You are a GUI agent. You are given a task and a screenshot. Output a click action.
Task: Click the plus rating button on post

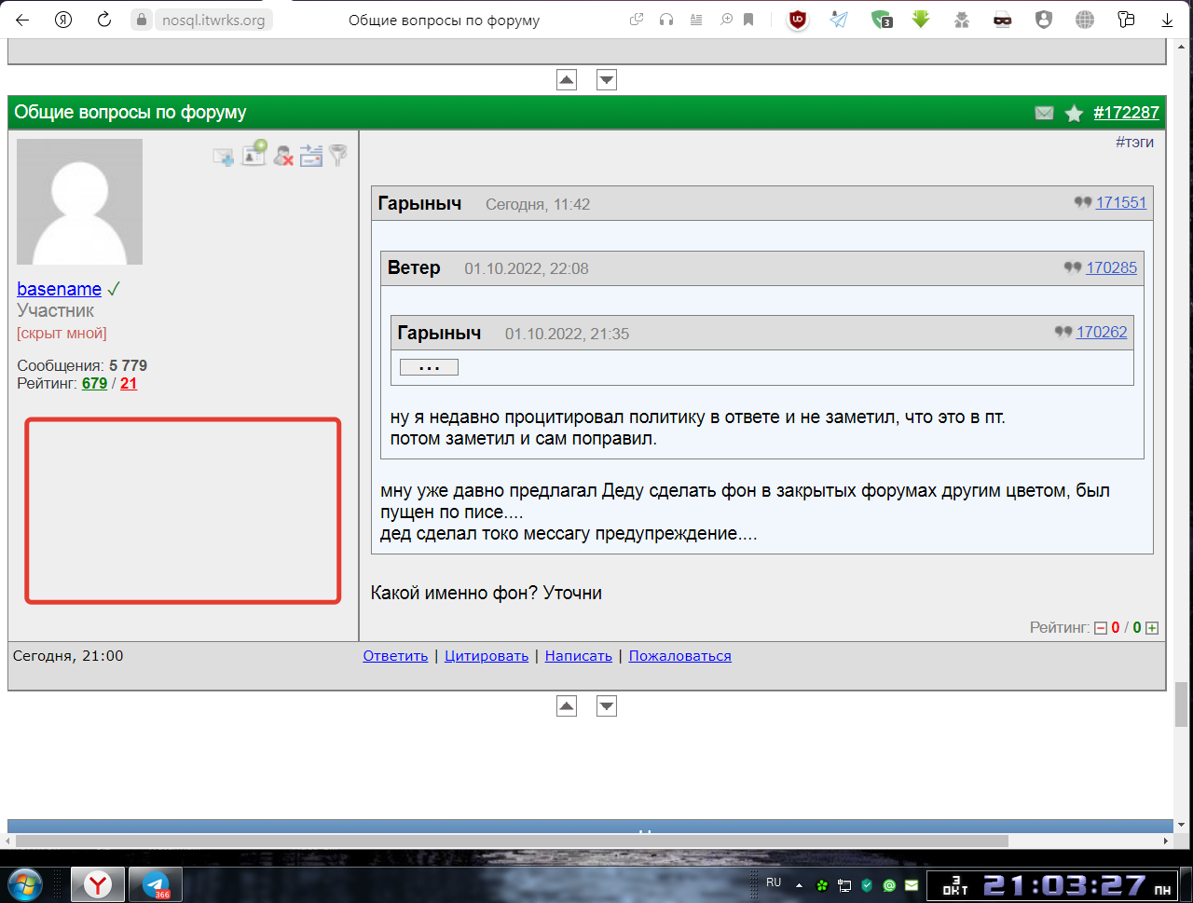tap(1152, 628)
